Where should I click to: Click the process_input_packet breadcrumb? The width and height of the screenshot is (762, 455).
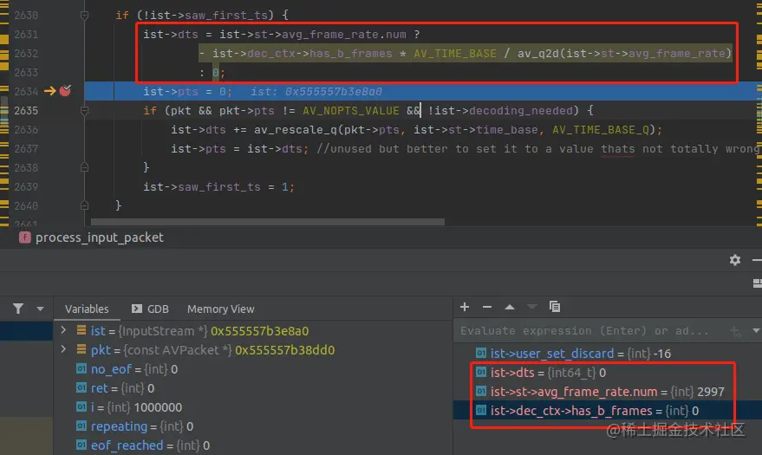99,237
